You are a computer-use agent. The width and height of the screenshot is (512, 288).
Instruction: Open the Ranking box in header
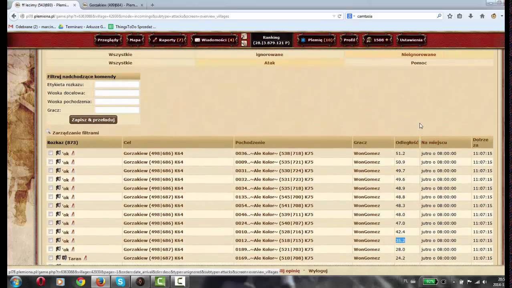271,40
